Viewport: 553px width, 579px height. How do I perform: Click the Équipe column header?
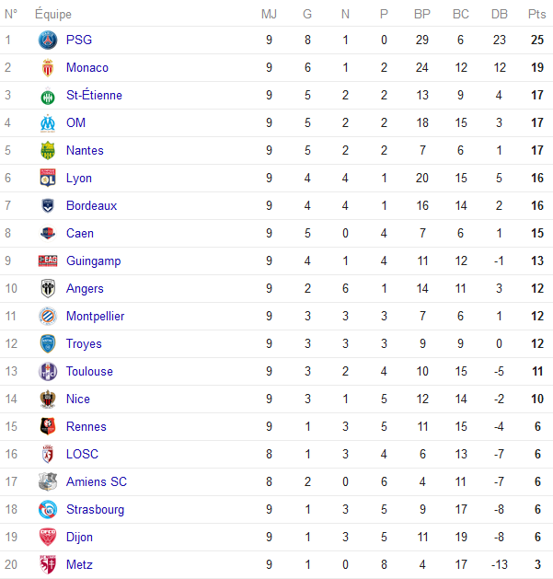pos(53,14)
